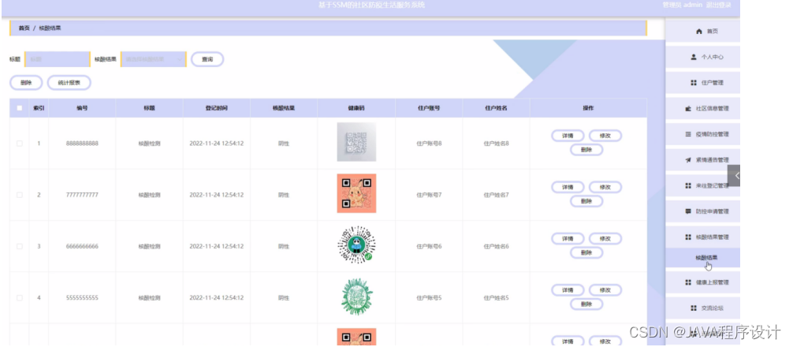The width and height of the screenshot is (793, 347).
Task: Click 删除 for row 住户姓名7
Action: point(586,201)
